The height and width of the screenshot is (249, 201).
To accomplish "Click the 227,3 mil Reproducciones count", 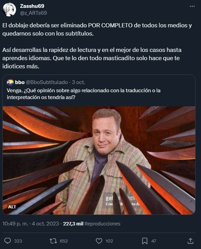I will tap(91, 224).
